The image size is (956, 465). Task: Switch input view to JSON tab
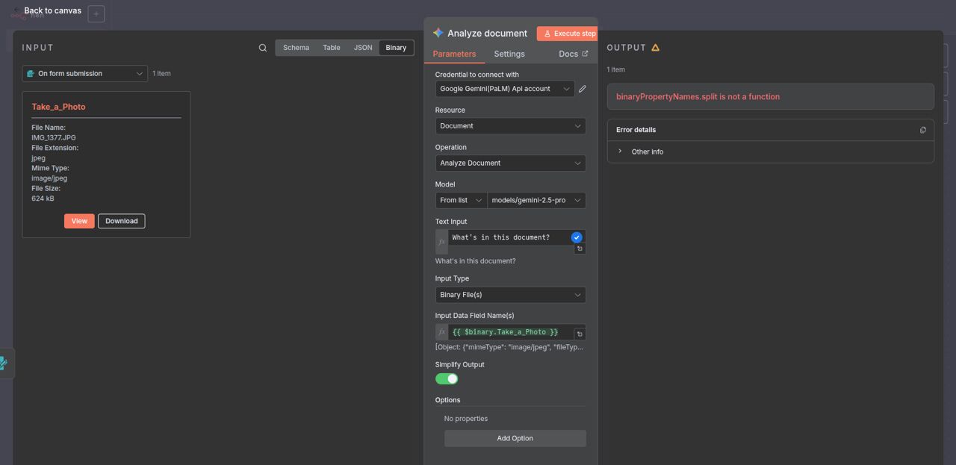pos(363,48)
